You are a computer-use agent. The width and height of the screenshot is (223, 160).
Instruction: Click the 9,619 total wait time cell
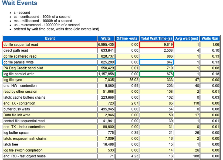coord(157,45)
